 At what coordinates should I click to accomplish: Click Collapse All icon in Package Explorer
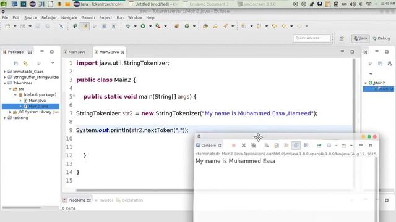(x=15, y=63)
